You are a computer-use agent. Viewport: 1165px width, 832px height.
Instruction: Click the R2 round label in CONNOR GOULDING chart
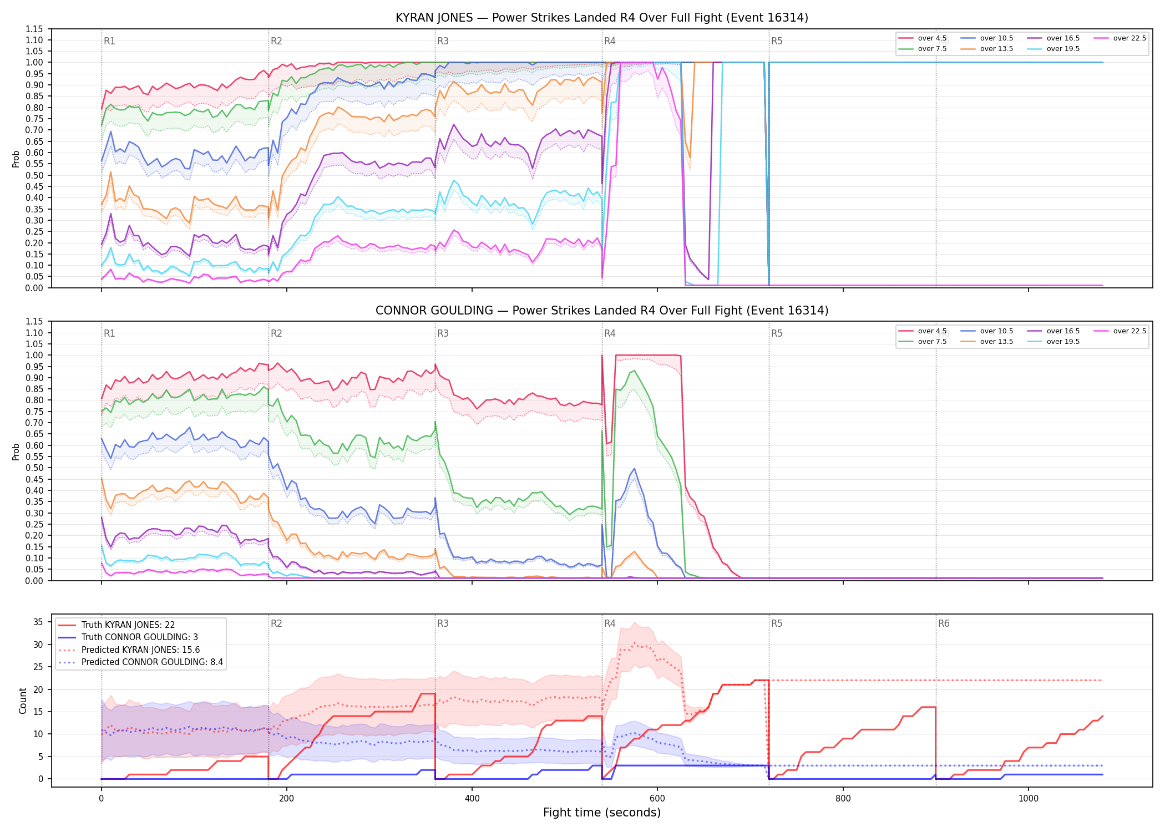pos(276,333)
